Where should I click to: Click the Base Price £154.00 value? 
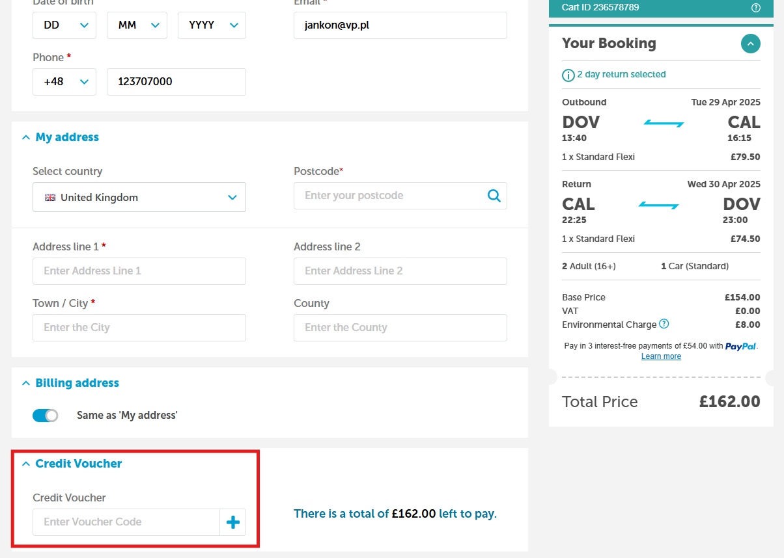pos(742,297)
